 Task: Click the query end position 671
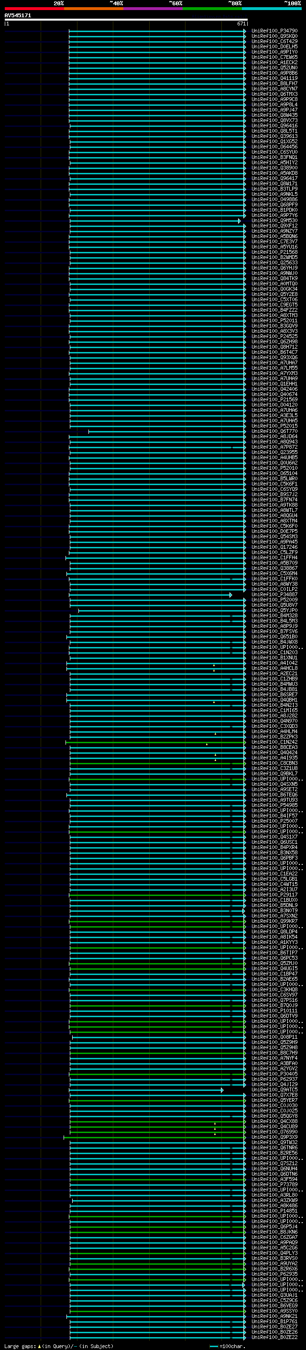click(241, 23)
